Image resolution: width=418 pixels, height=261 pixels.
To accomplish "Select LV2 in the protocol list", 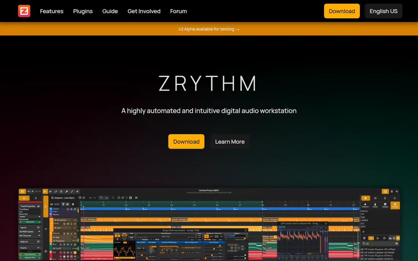I will [x=363, y=214].
